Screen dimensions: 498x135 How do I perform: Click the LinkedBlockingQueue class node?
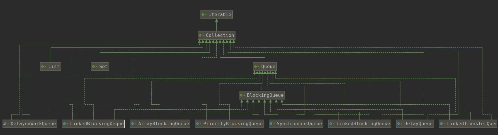click(360, 124)
